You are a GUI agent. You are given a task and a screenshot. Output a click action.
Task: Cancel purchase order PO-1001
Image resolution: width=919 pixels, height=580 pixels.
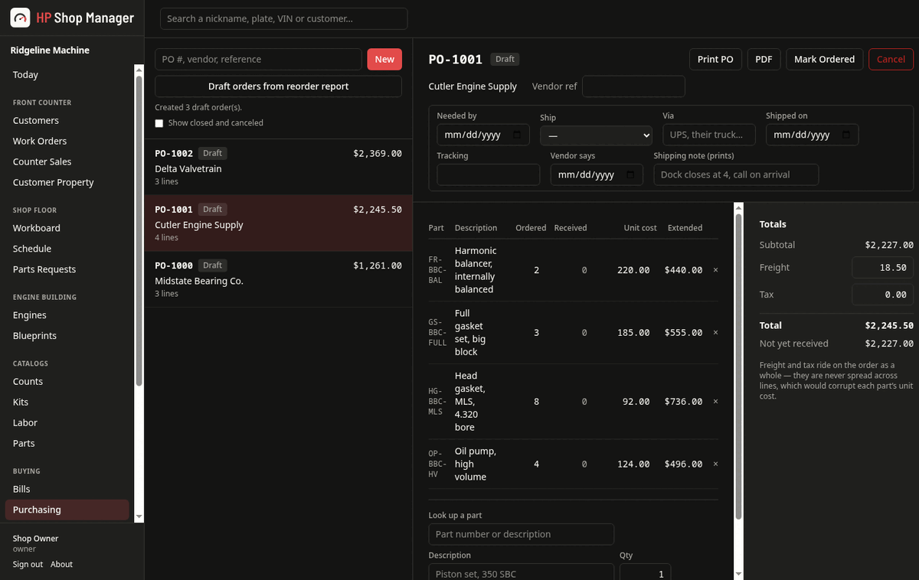coord(891,60)
